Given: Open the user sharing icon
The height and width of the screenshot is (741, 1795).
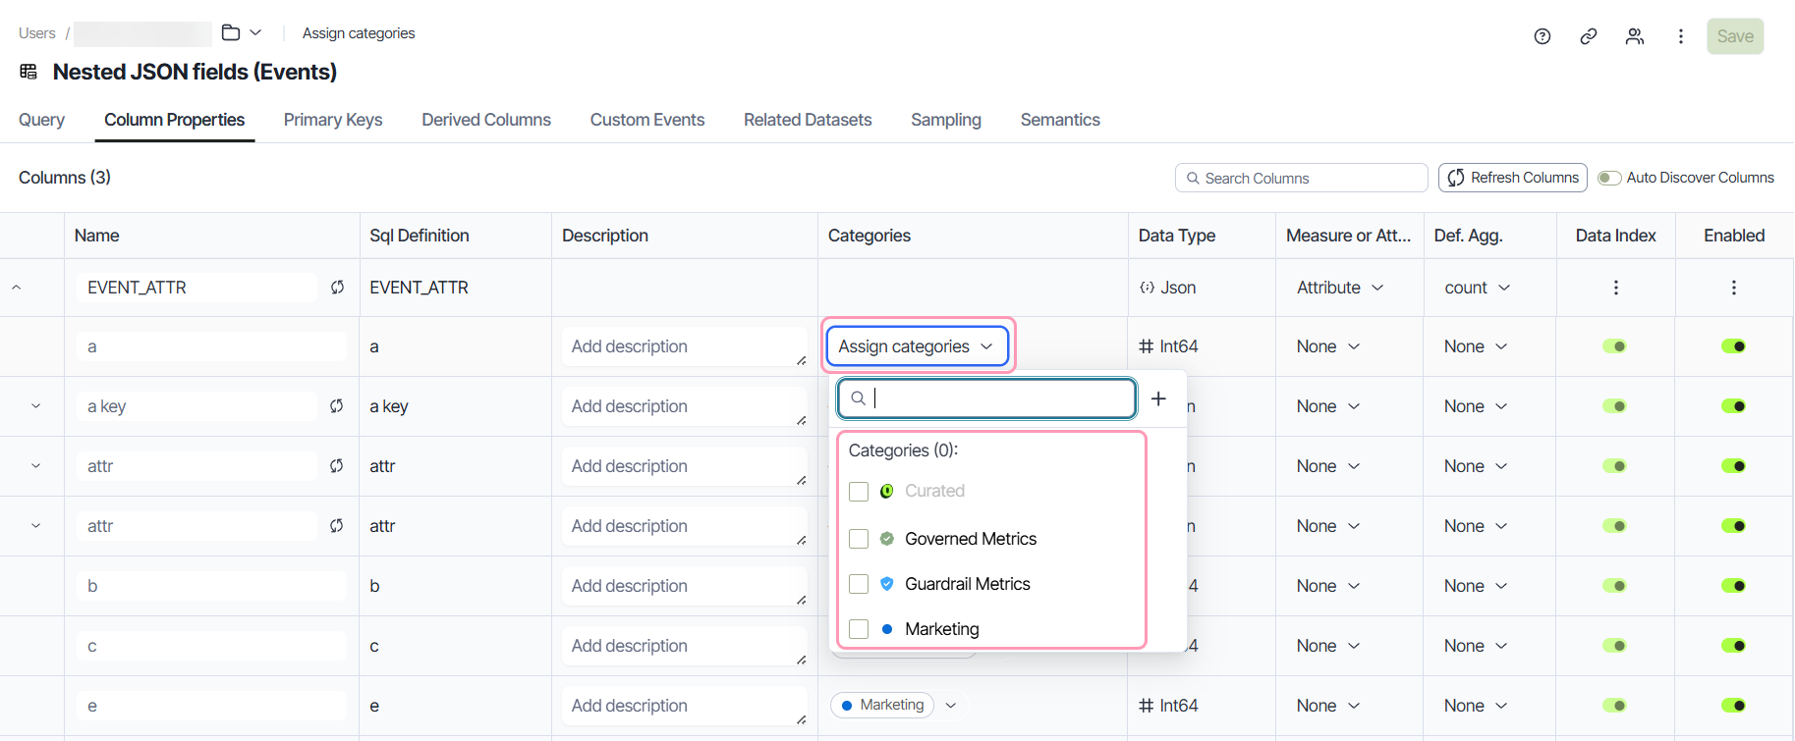Looking at the screenshot, I should coord(1635,36).
